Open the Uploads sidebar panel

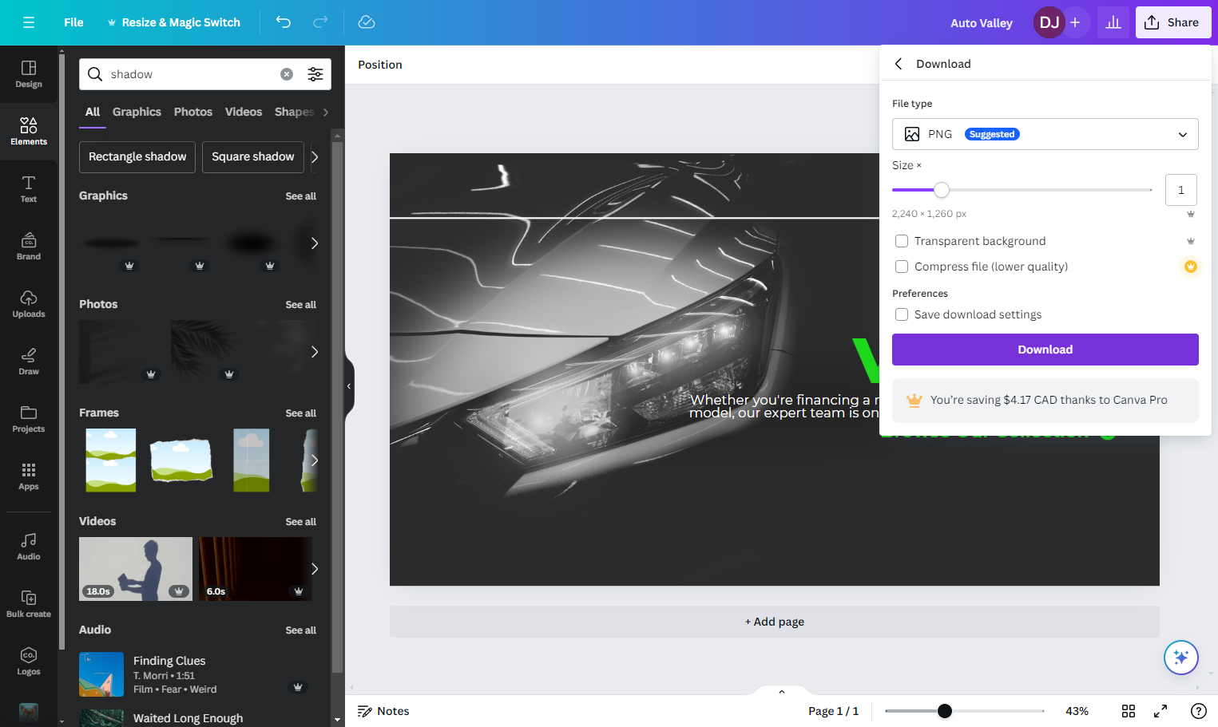point(29,304)
